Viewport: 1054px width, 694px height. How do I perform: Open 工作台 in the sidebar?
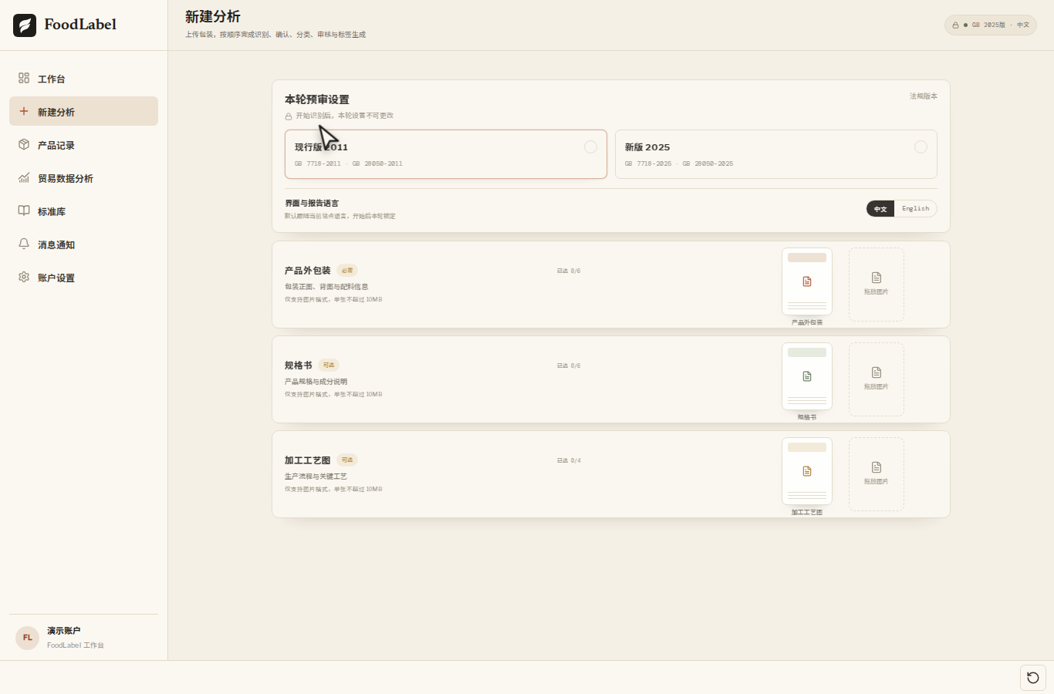tap(83, 79)
